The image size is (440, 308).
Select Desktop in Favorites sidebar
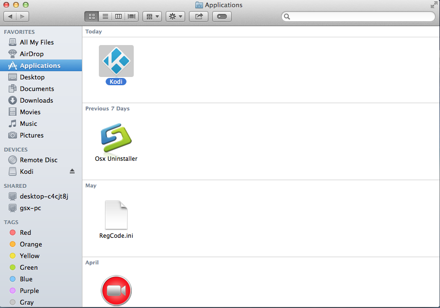[x=32, y=77]
